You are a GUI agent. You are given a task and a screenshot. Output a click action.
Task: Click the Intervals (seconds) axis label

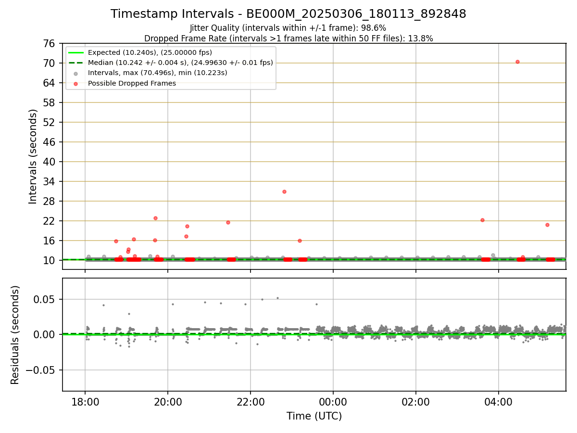pos(33,156)
